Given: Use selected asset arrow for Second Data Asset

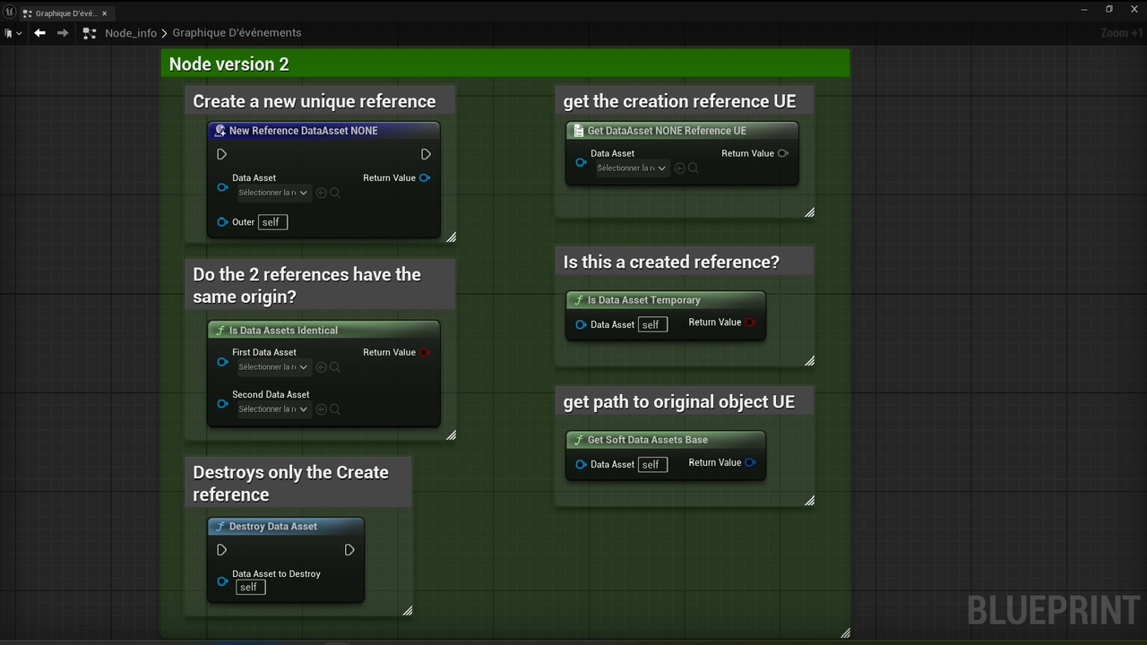Looking at the screenshot, I should click(x=322, y=409).
